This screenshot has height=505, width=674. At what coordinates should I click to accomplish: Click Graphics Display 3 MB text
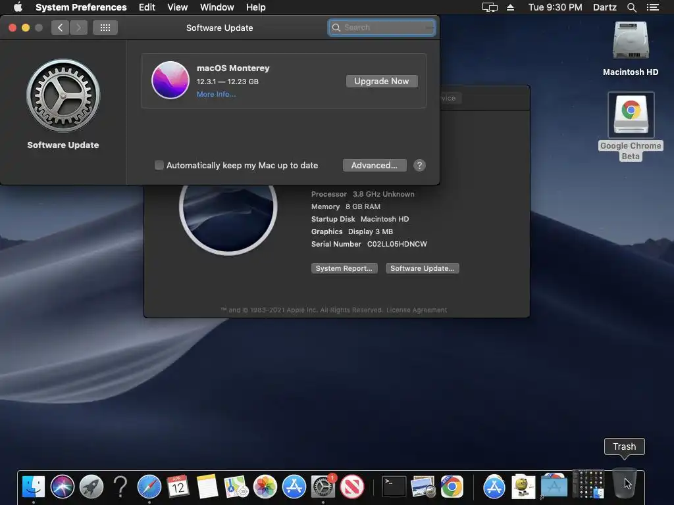click(x=352, y=231)
